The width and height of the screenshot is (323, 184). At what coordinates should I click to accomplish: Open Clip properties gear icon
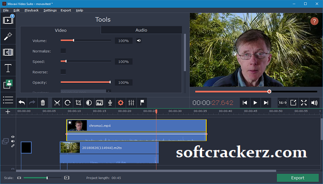pos(121,103)
